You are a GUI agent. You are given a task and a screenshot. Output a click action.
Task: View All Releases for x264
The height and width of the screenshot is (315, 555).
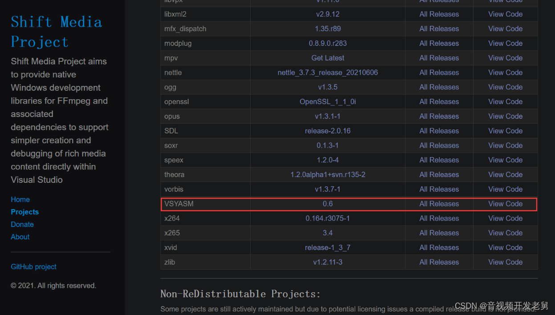click(x=439, y=218)
